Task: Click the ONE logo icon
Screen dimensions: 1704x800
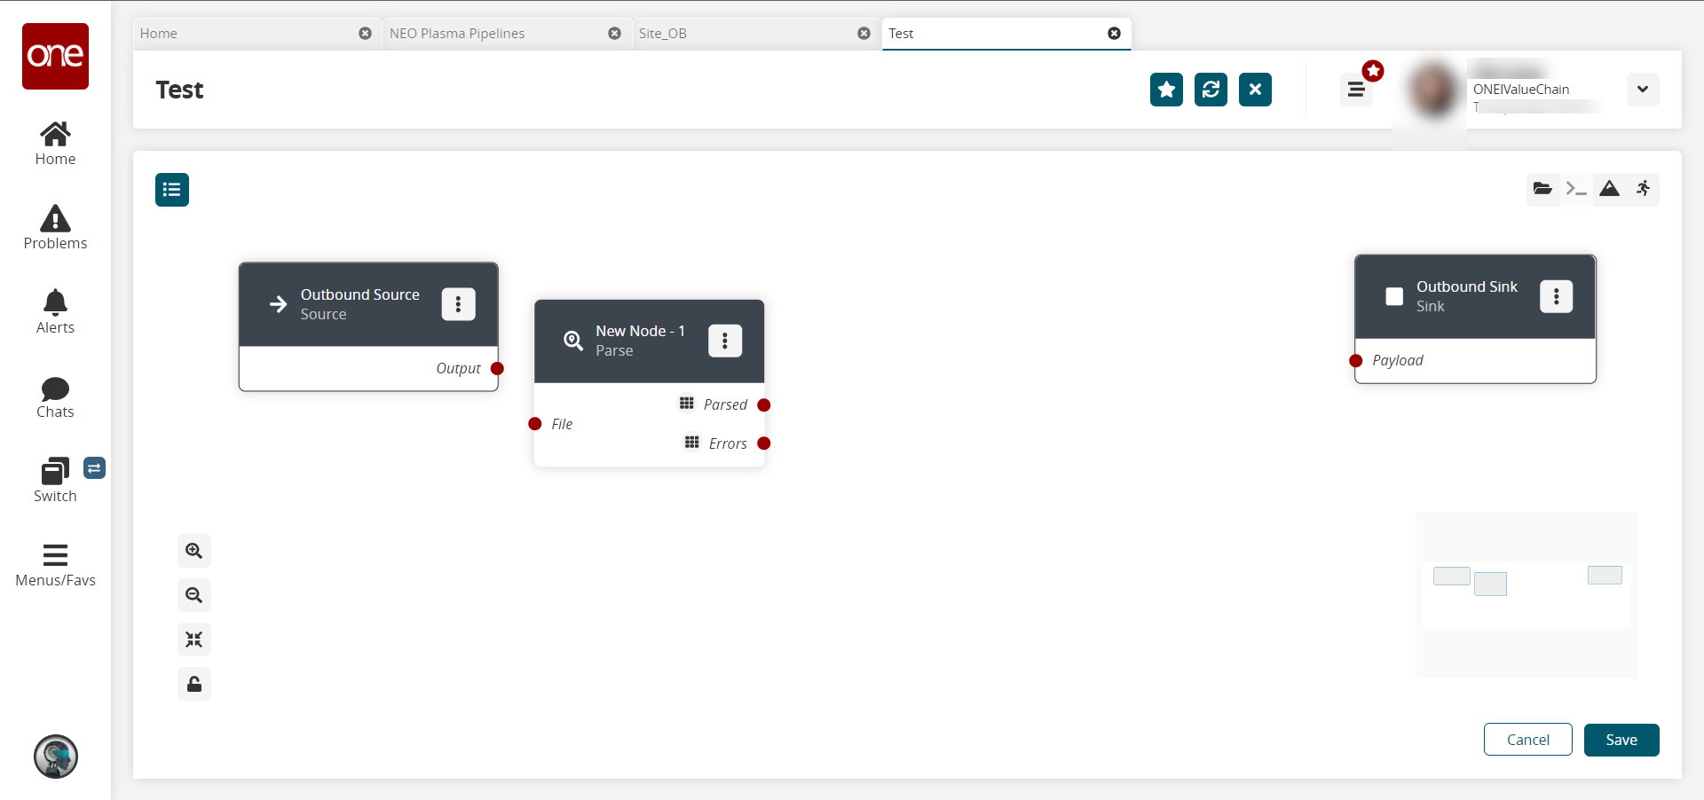Action: pos(55,56)
